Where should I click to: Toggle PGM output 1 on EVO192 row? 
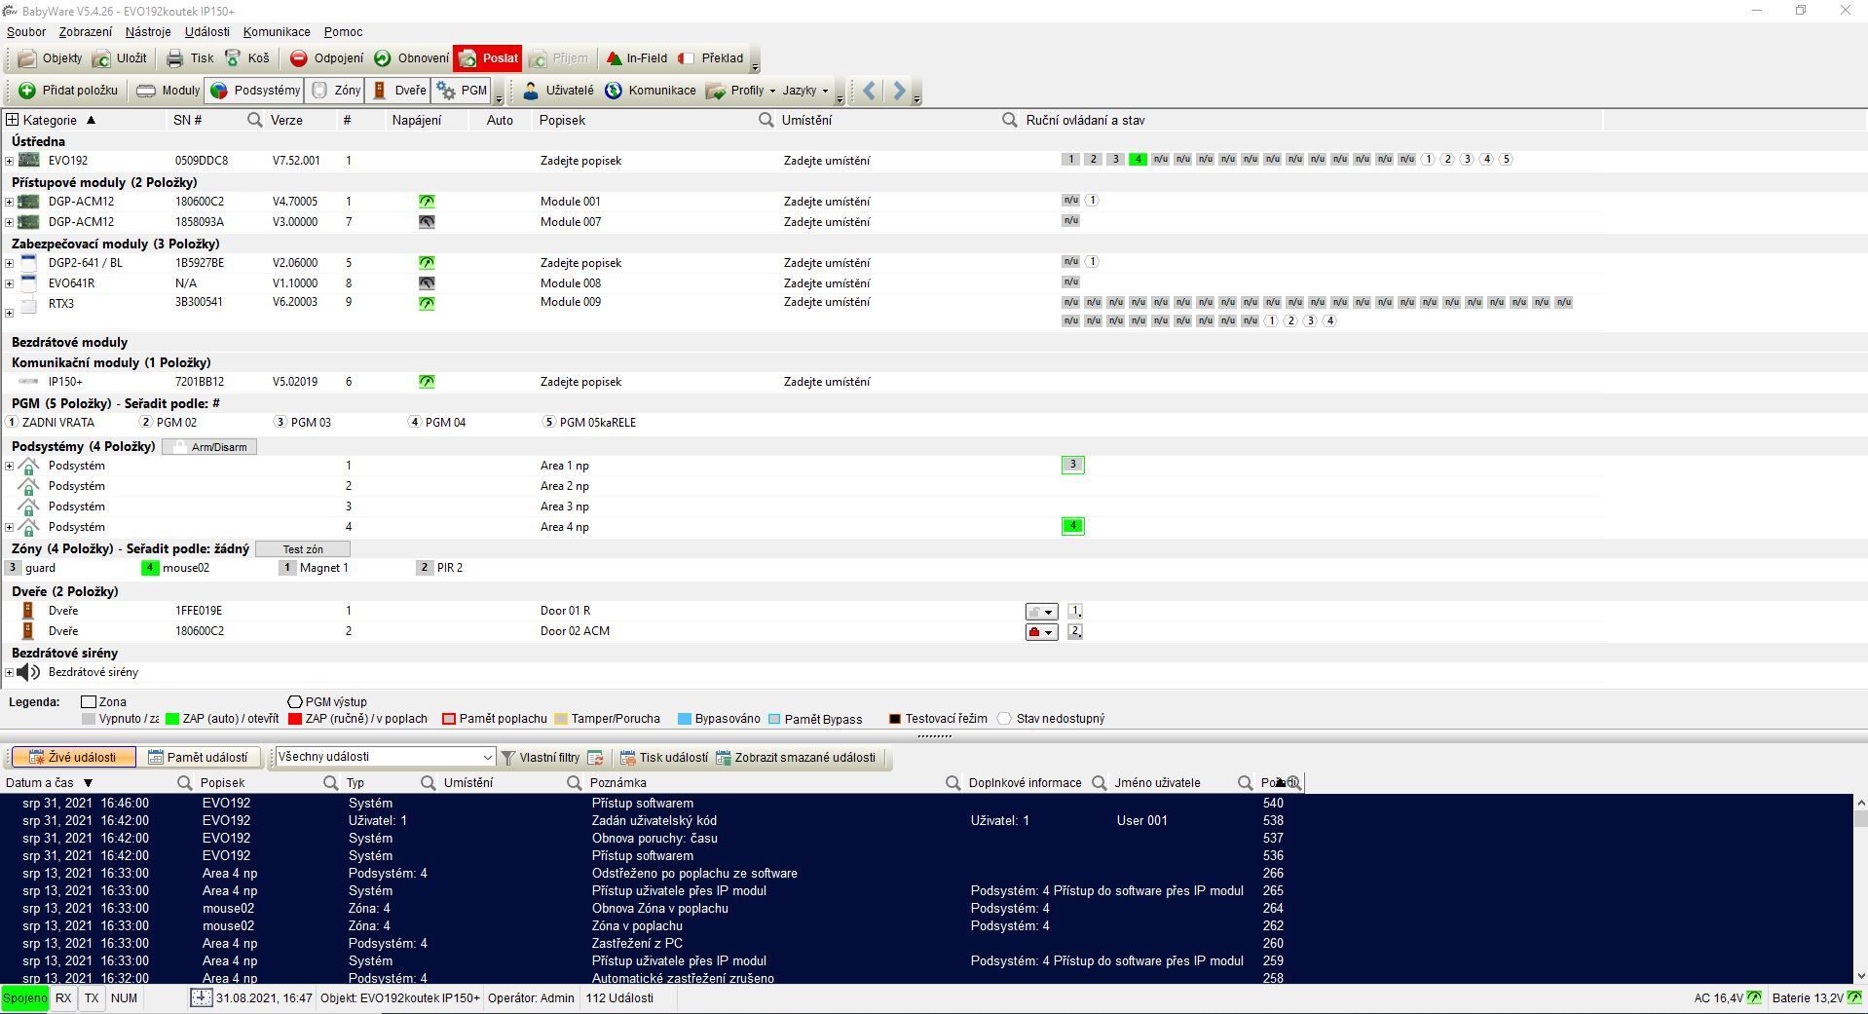pos(1428,160)
